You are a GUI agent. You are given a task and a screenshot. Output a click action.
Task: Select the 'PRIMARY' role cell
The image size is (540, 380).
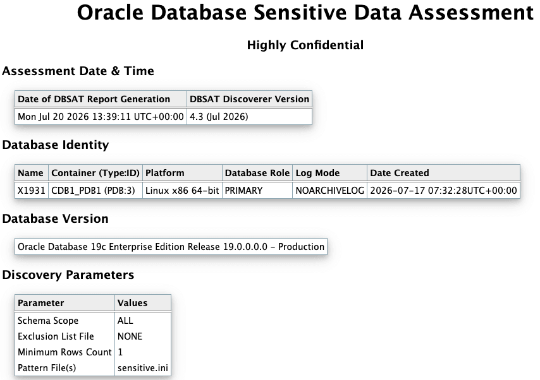[x=257, y=191]
